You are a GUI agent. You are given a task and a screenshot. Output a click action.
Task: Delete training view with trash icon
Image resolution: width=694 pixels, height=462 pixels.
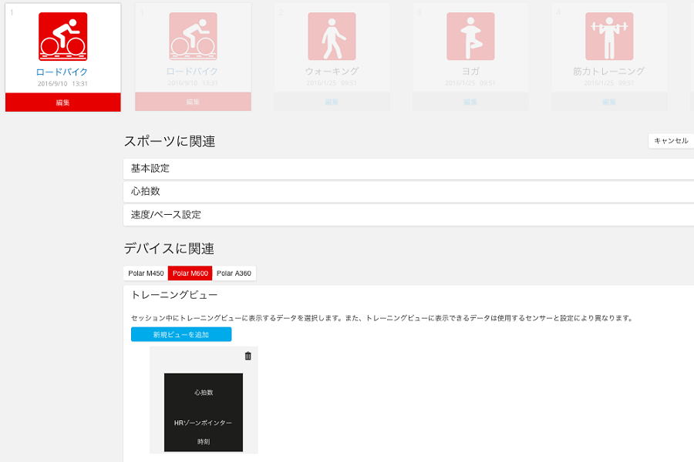pyautogui.click(x=248, y=356)
